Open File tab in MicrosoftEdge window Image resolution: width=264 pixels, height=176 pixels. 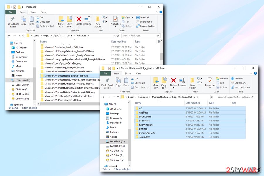(x=105, y=73)
